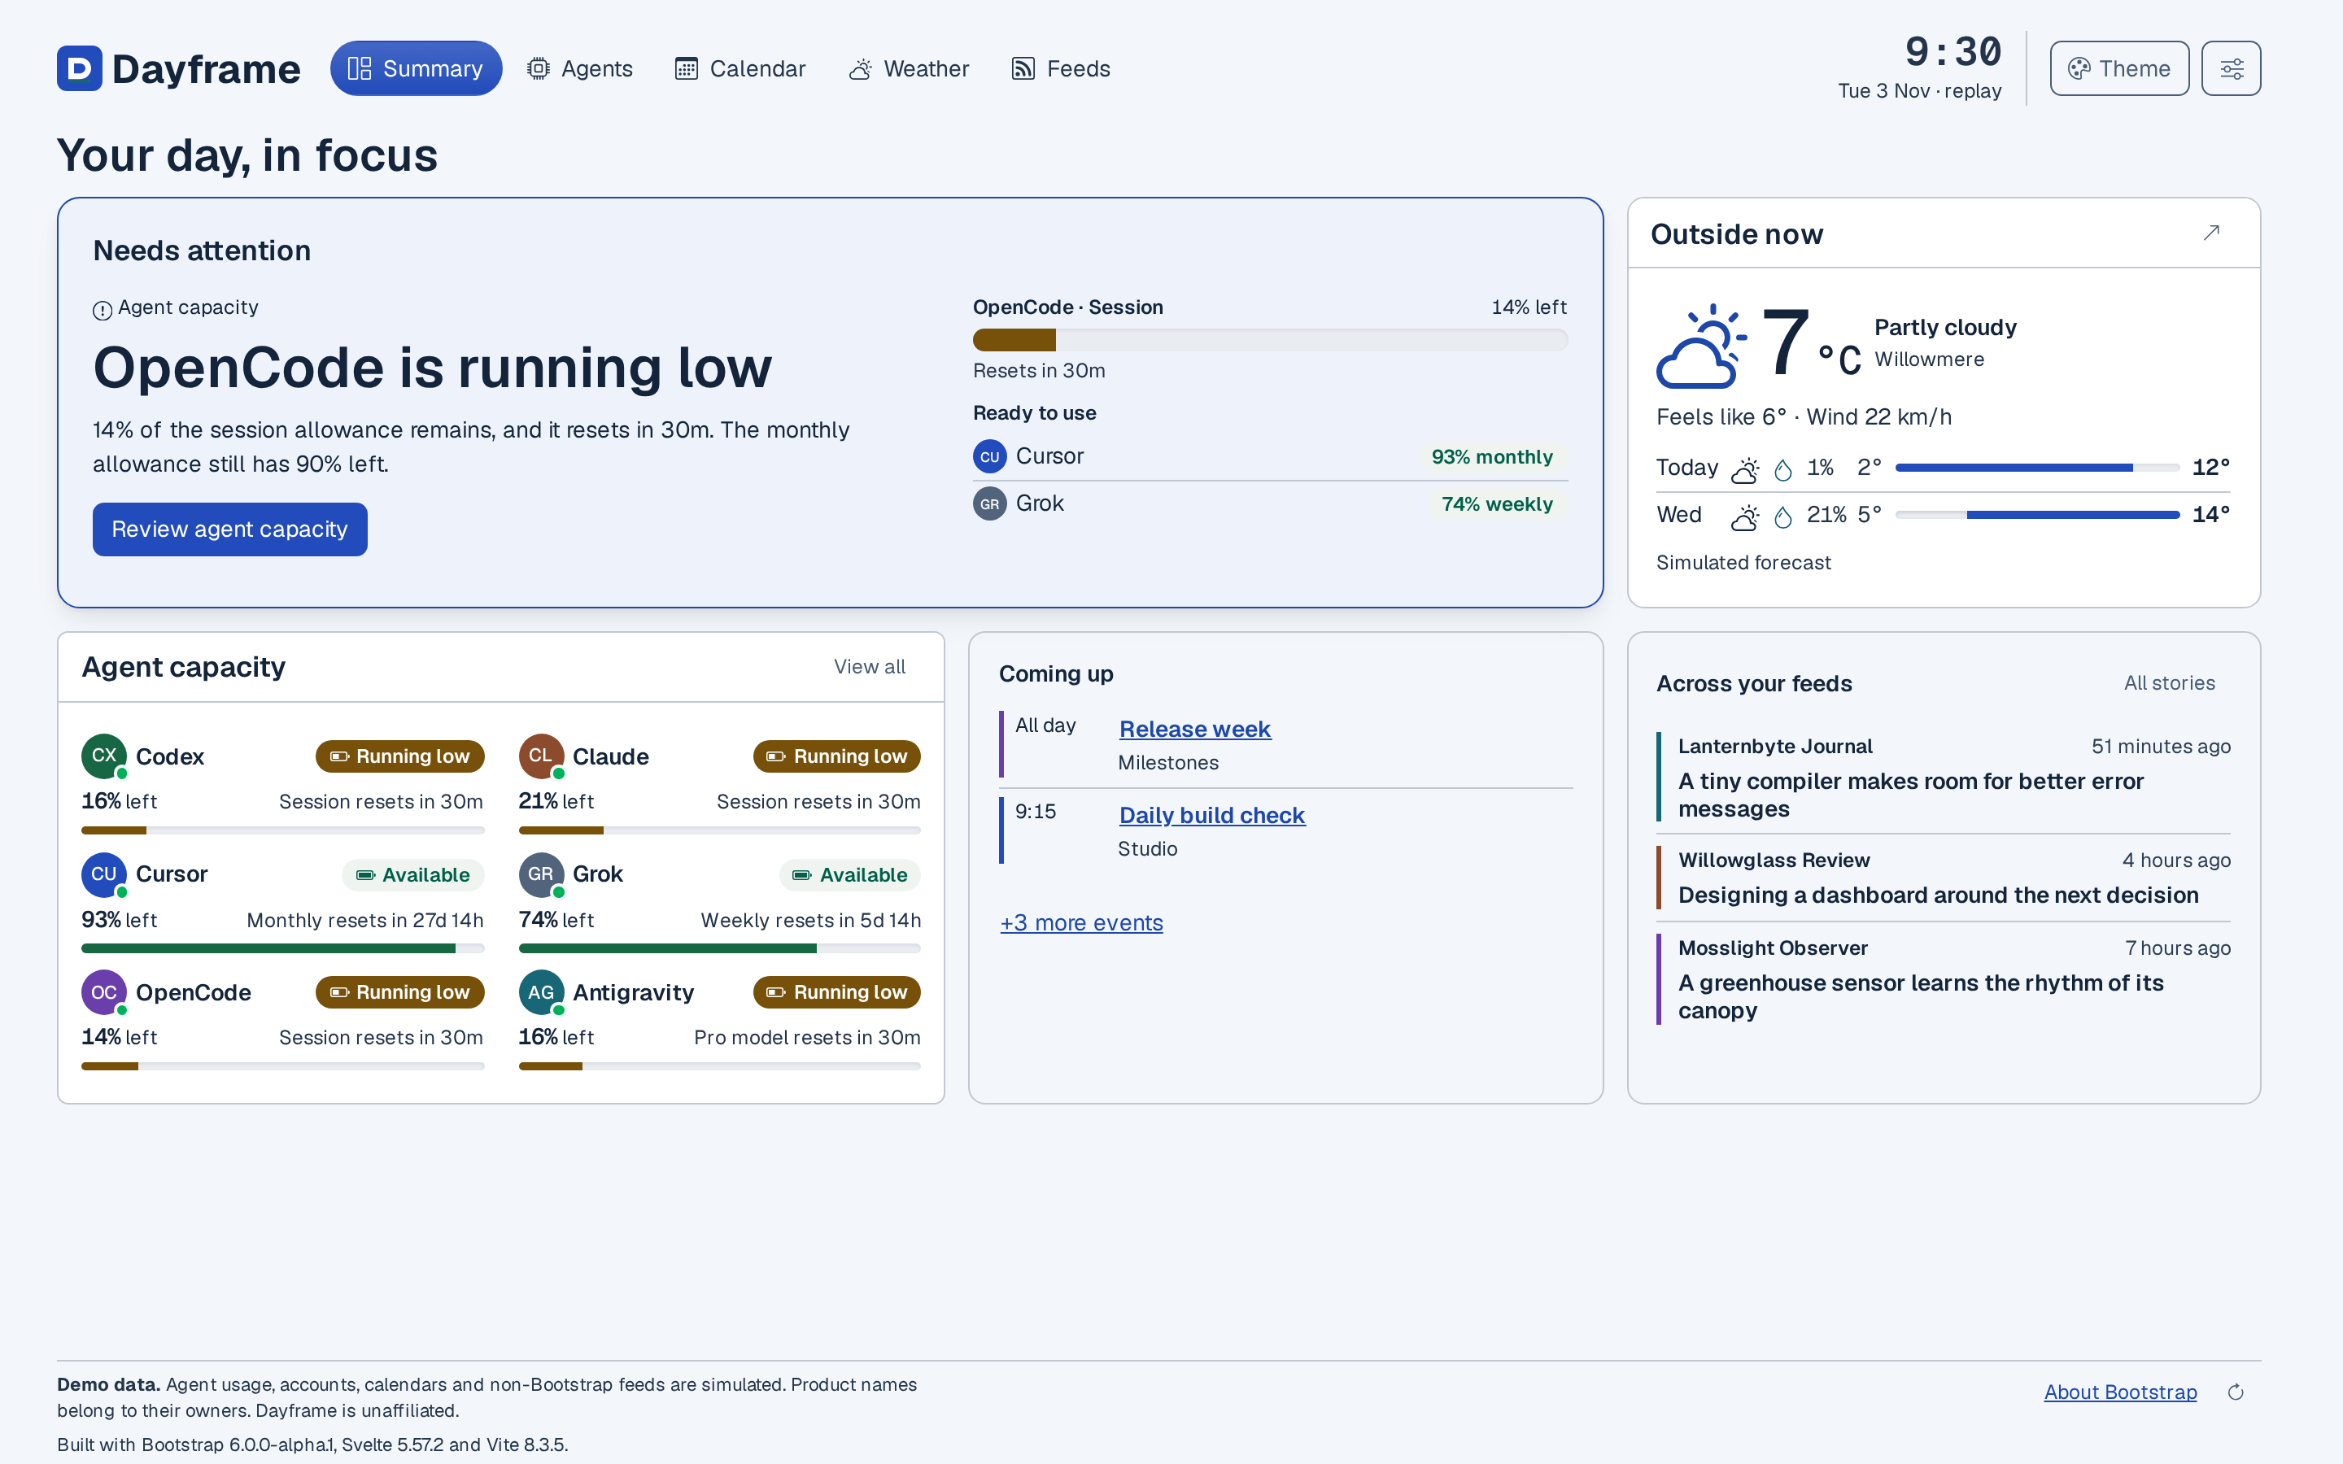Image resolution: width=2343 pixels, height=1464 pixels.
Task: Open Outside now arrow icon
Action: [x=2211, y=233]
